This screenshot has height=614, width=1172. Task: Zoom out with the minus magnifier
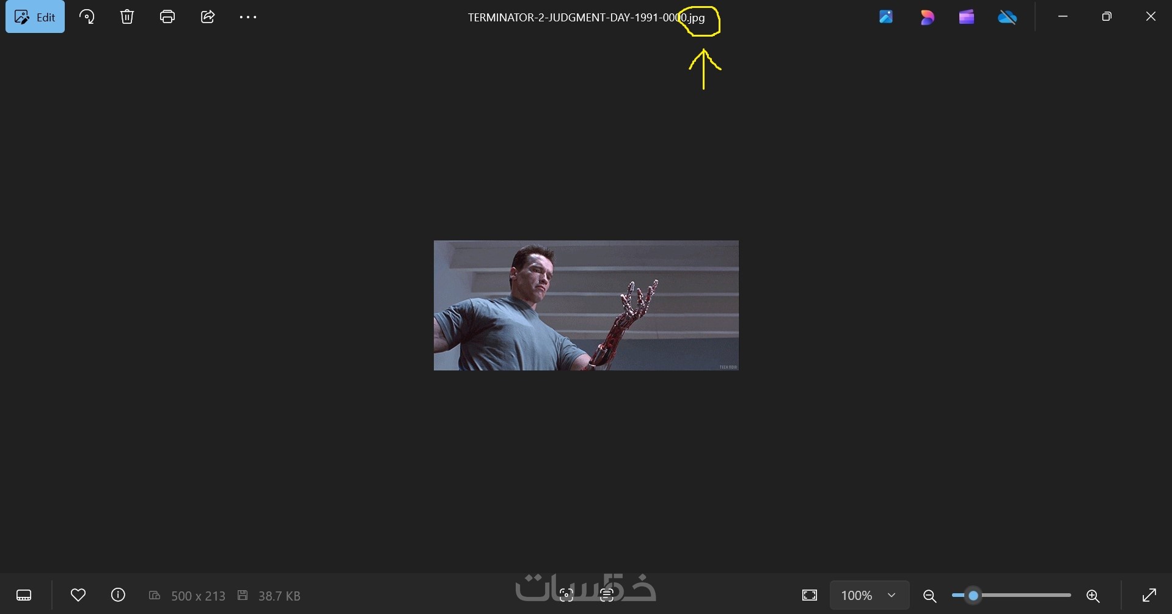click(x=930, y=595)
